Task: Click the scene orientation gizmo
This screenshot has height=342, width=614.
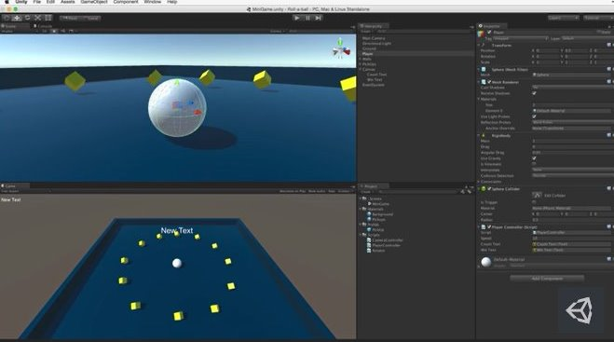Action: (x=341, y=49)
